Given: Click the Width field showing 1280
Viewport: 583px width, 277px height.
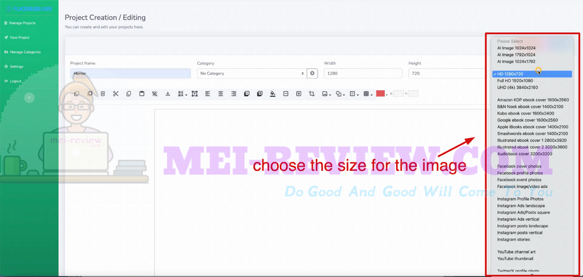Looking at the screenshot, I should (363, 73).
